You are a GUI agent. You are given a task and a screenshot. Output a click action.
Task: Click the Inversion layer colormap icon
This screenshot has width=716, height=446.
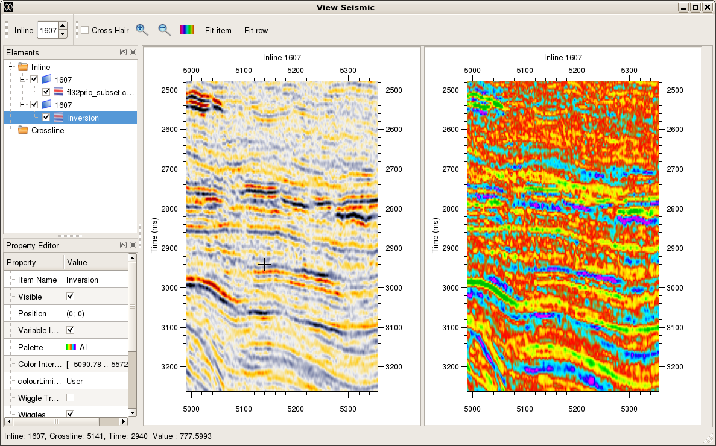point(59,116)
